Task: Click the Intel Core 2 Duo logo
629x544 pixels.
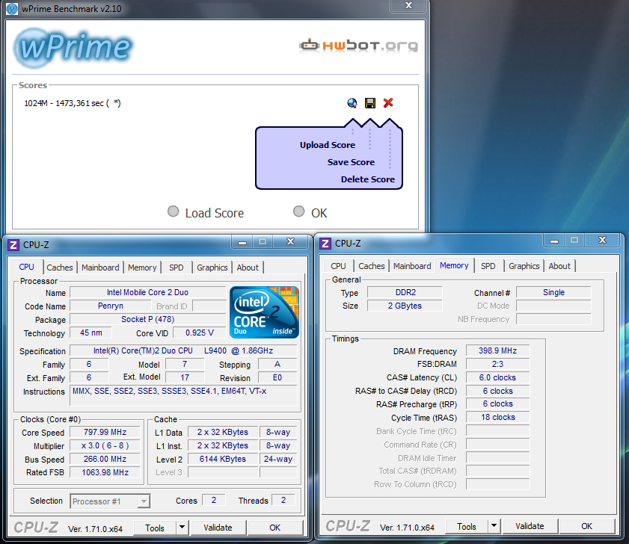Action: point(264,312)
